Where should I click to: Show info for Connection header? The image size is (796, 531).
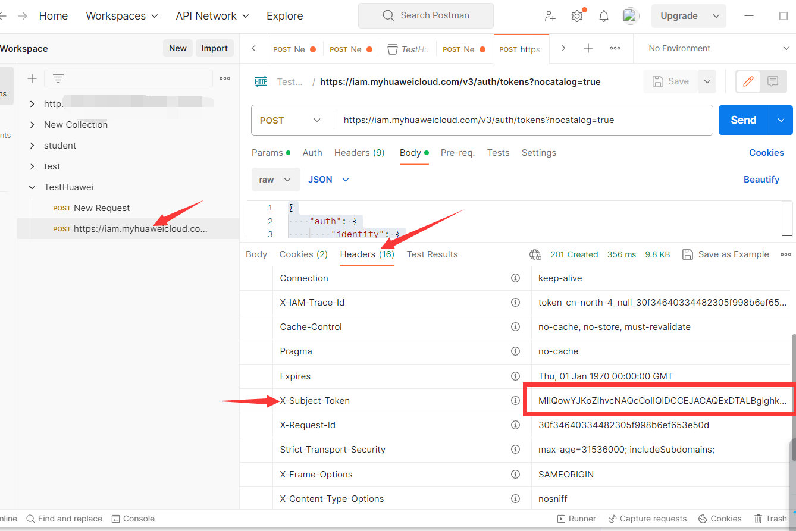516,278
